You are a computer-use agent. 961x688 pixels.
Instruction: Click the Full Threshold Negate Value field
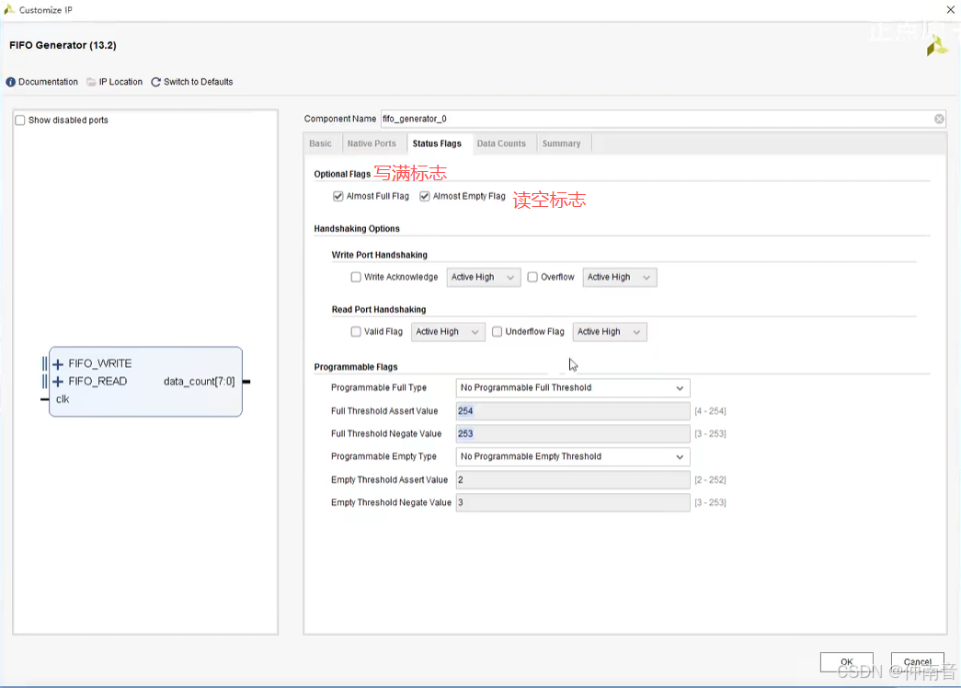click(573, 433)
